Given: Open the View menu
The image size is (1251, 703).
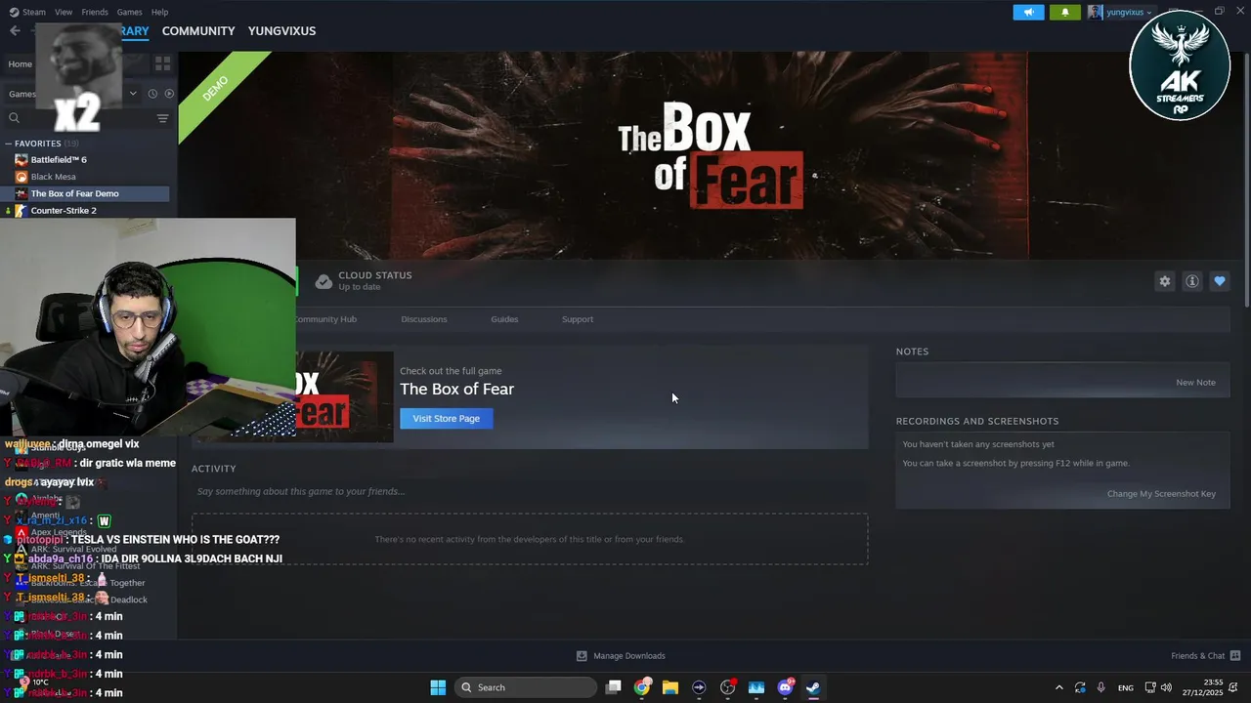Looking at the screenshot, I should coord(64,12).
